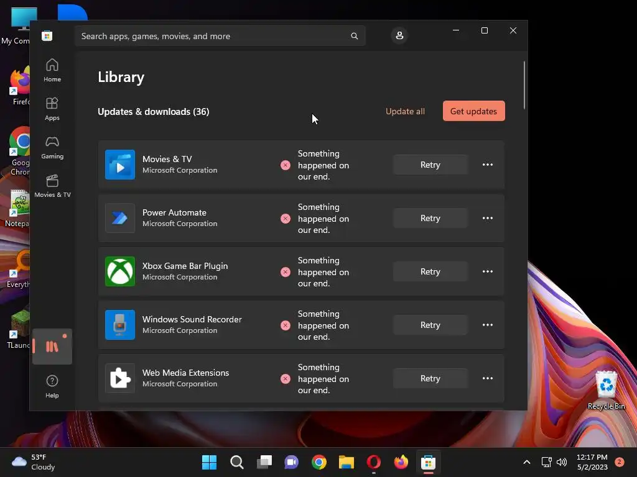Click the Get updates button
This screenshot has height=477, width=637.
(x=473, y=111)
